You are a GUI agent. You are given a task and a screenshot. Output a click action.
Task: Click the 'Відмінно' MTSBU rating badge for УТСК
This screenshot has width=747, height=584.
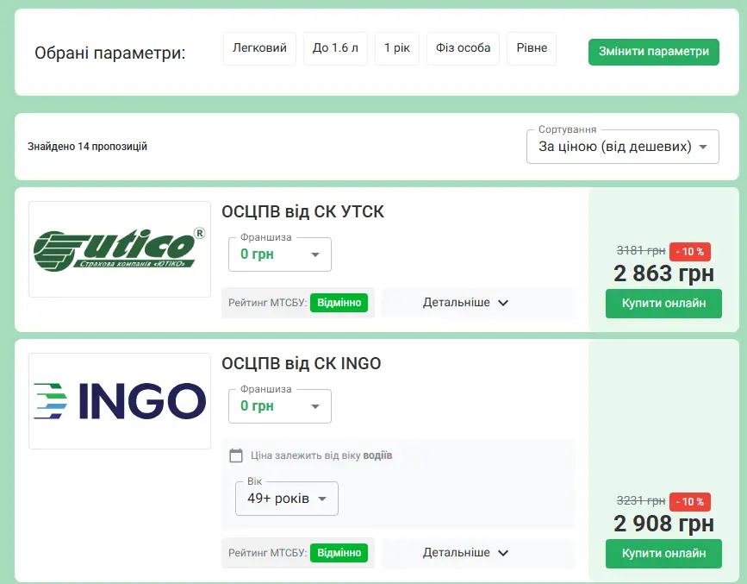339,303
